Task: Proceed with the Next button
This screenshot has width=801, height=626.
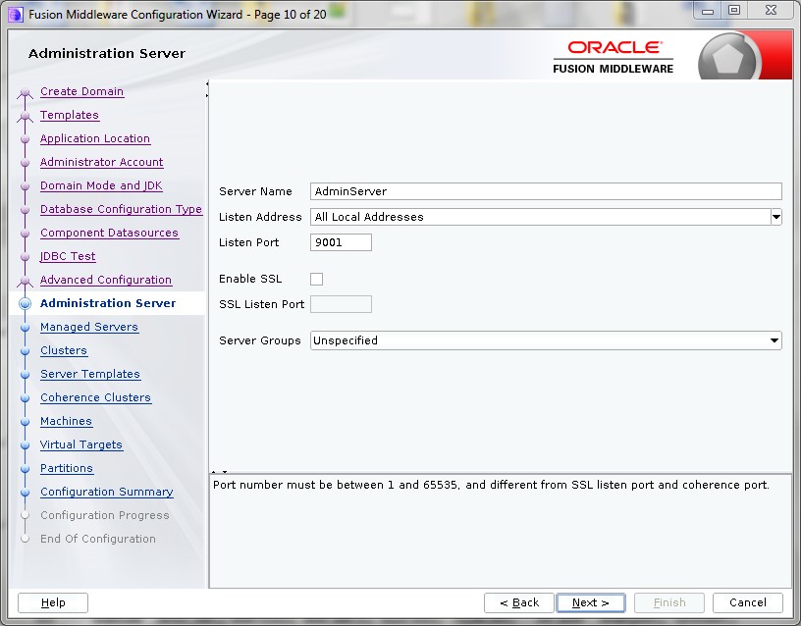Action: (591, 602)
